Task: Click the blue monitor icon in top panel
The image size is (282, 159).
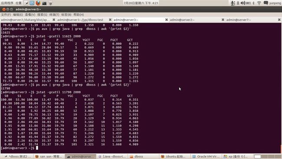Action: click(32, 3)
